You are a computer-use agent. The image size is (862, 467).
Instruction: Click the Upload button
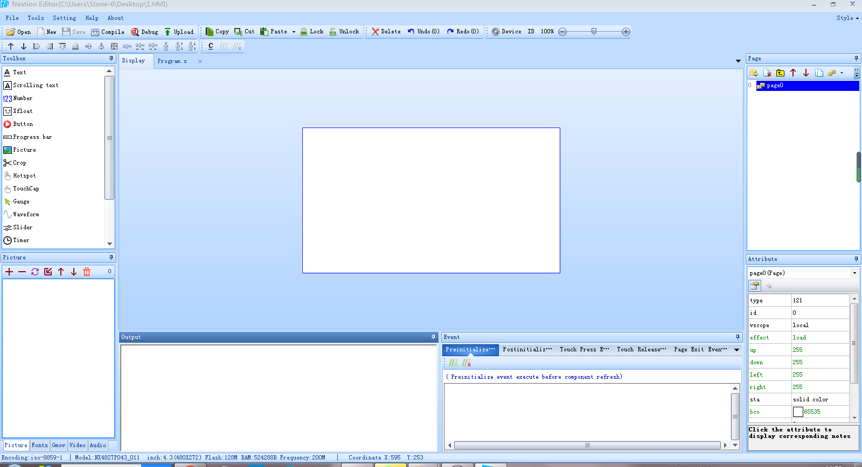179,32
